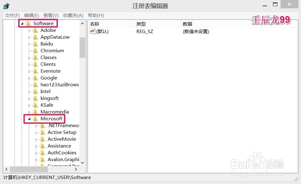
Task: Expand the Assistance key arrow
Action: click(36, 146)
